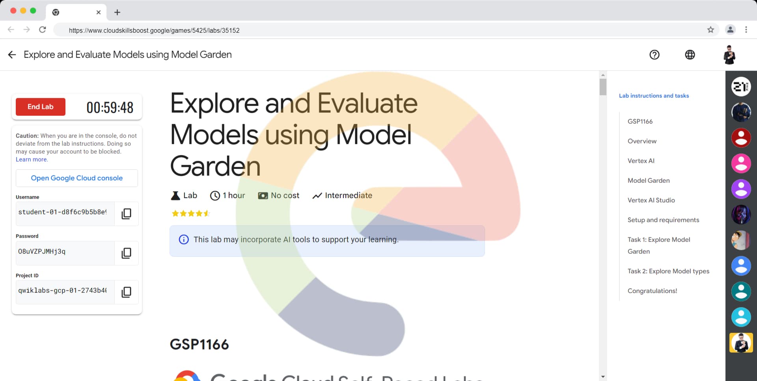This screenshot has width=757, height=381.
Task: Select the dark portrait avatar below 21 logo
Action: pos(741,112)
